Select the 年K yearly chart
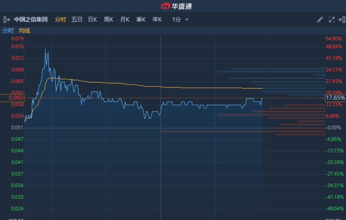The height and width of the screenshot is (220, 346). [x=157, y=20]
